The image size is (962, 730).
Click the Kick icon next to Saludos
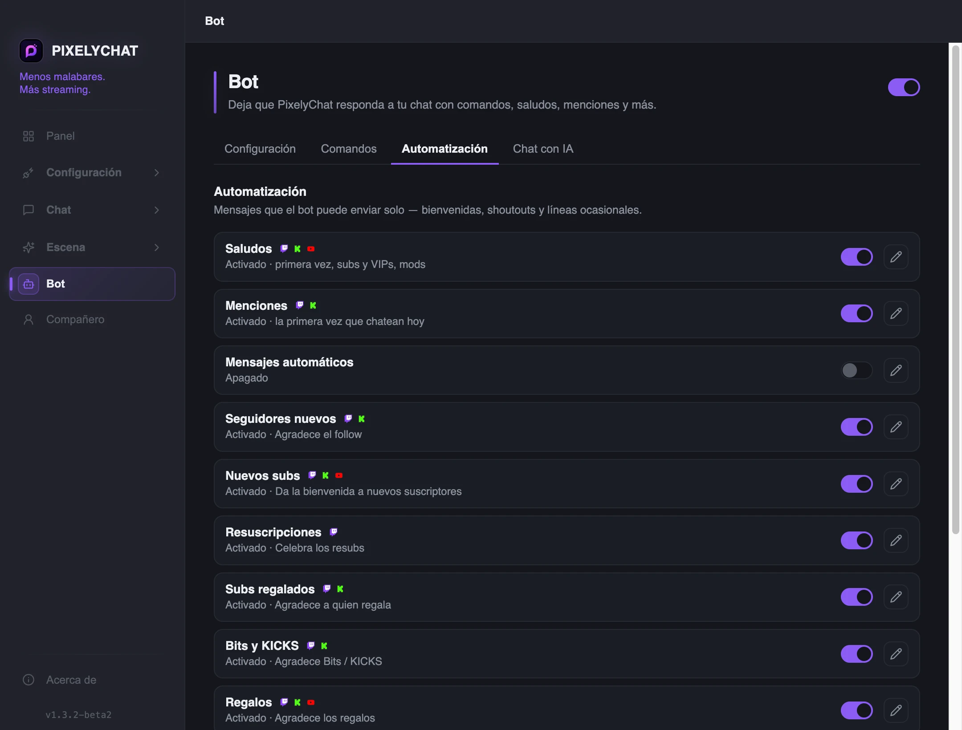pos(298,249)
